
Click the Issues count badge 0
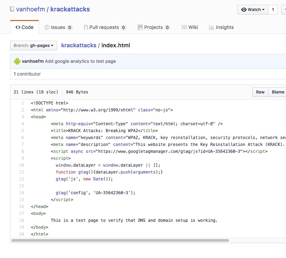click(x=69, y=28)
